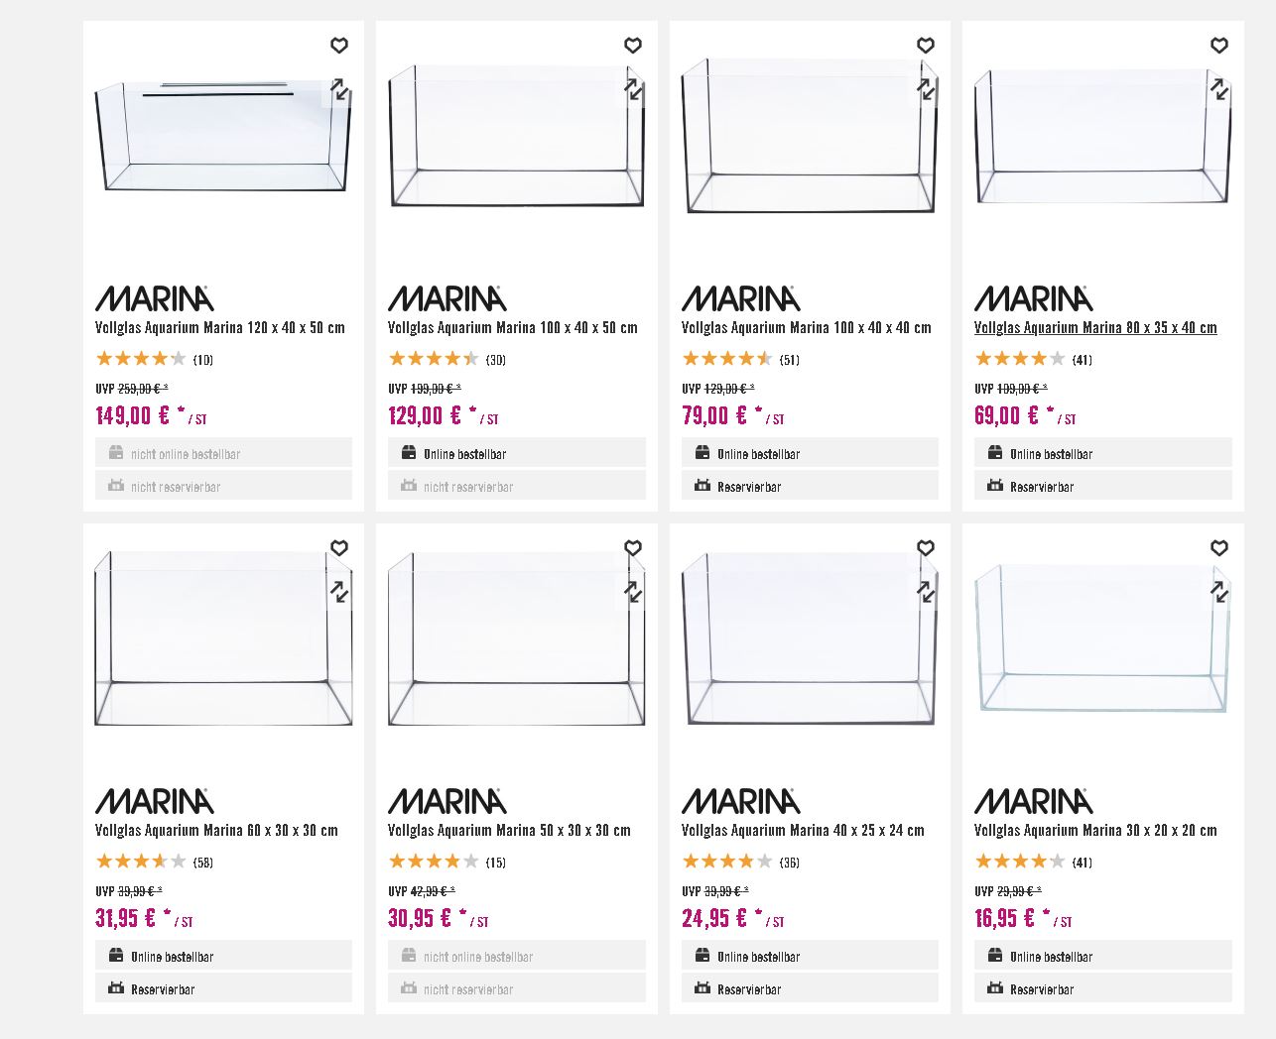Click Reservierbar for the 30 x 20 x 20 cm aquarium

point(1101,989)
